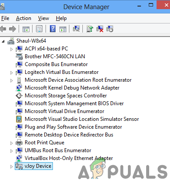Click the Uninstall device red X icon

tap(100, 29)
